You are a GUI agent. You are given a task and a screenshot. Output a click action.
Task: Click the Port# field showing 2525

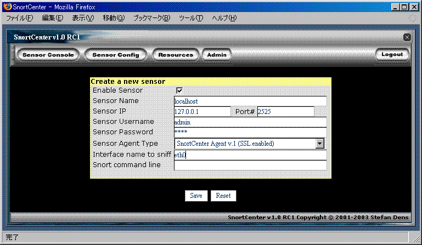[285, 112]
